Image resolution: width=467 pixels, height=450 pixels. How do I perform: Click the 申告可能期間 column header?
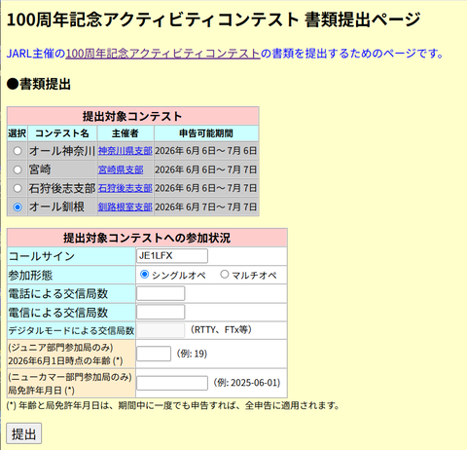click(x=206, y=133)
